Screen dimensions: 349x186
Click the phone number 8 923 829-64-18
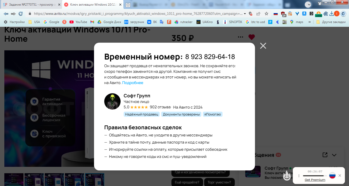pyautogui.click(x=210, y=57)
